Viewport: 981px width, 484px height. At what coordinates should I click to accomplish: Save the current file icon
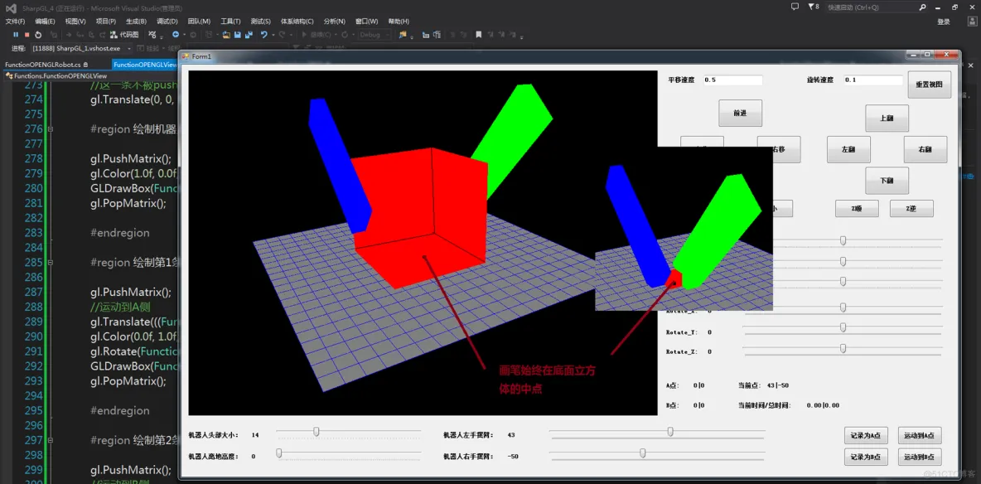point(238,35)
